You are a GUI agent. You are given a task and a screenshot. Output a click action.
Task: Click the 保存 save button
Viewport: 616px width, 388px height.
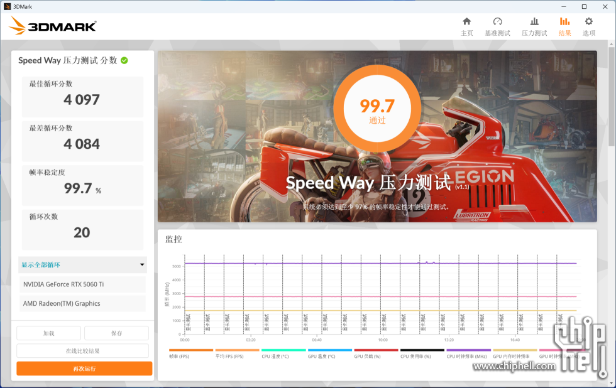click(x=117, y=333)
